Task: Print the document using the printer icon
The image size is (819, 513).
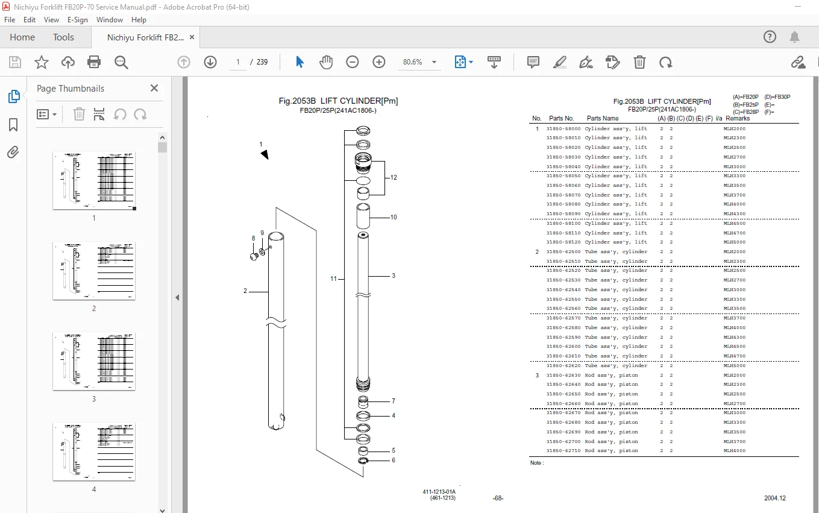Action: click(x=94, y=62)
